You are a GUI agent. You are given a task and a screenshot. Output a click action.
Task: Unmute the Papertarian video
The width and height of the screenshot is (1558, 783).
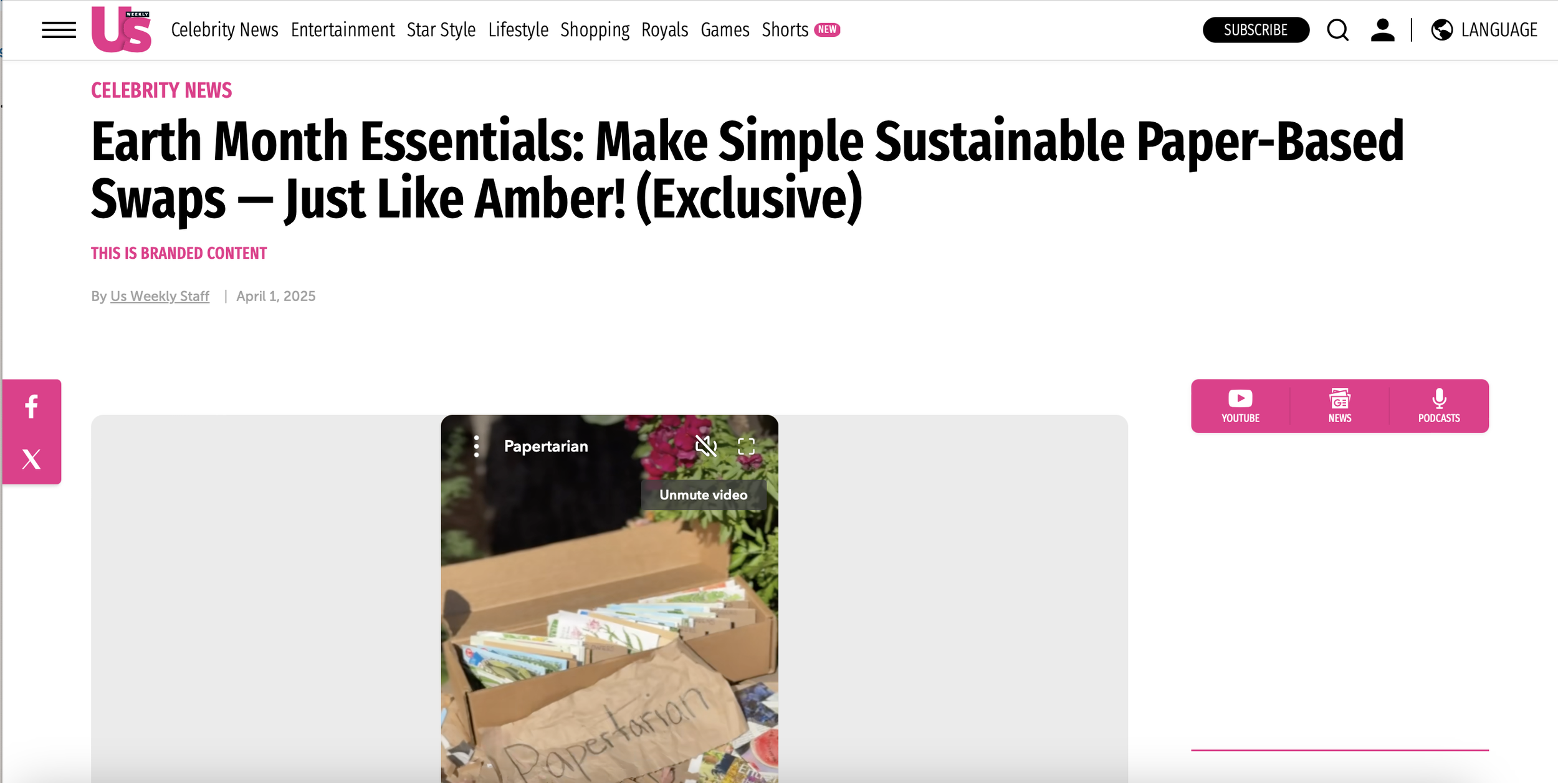pos(706,446)
